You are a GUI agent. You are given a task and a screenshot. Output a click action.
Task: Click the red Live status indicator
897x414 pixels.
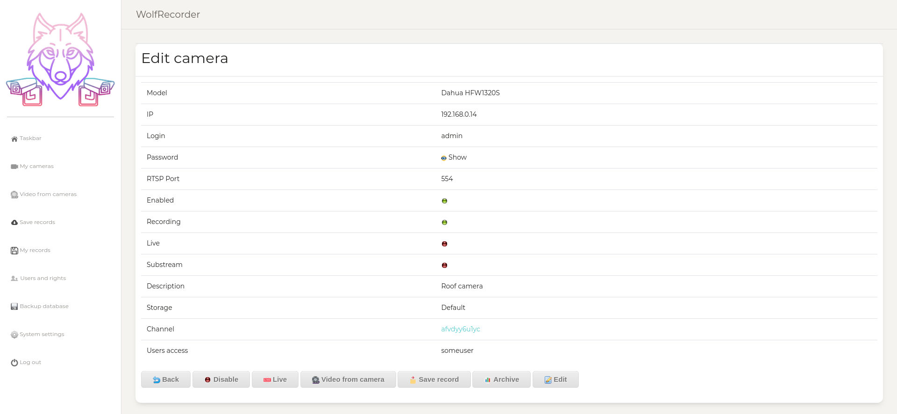click(444, 244)
